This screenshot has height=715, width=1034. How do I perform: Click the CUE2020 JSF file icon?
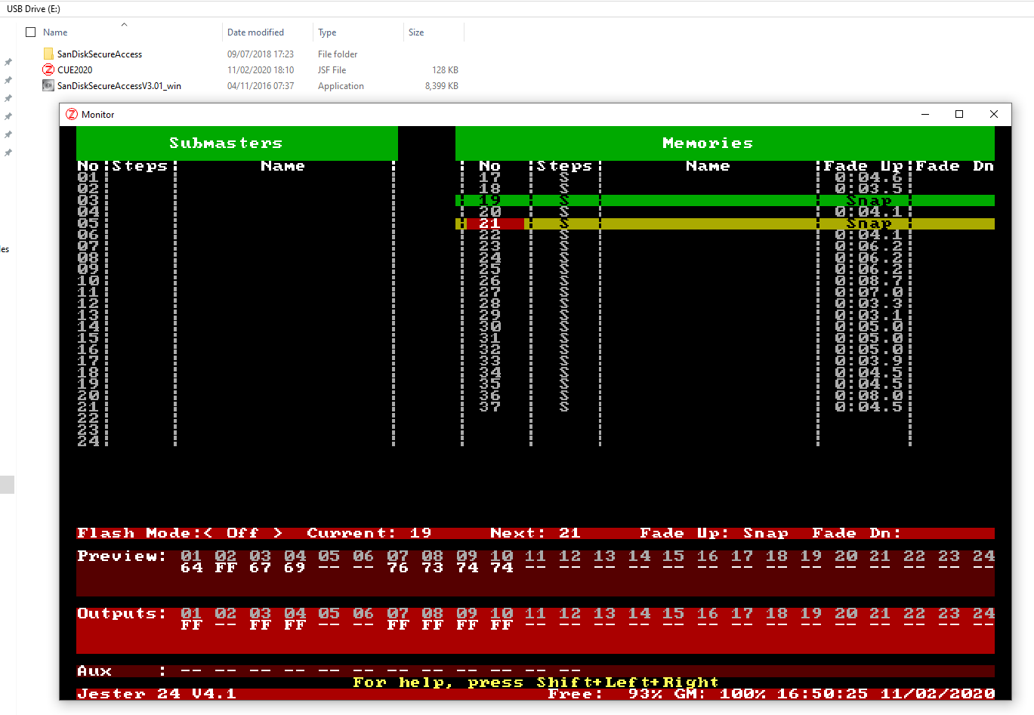[48, 70]
